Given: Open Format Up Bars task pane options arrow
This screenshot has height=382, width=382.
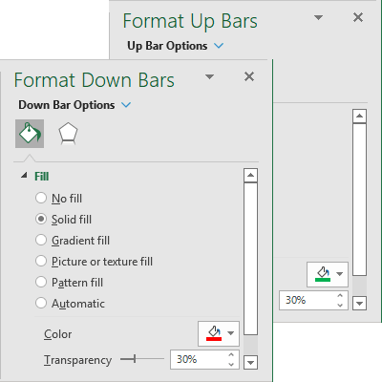Looking at the screenshot, I should (x=318, y=17).
